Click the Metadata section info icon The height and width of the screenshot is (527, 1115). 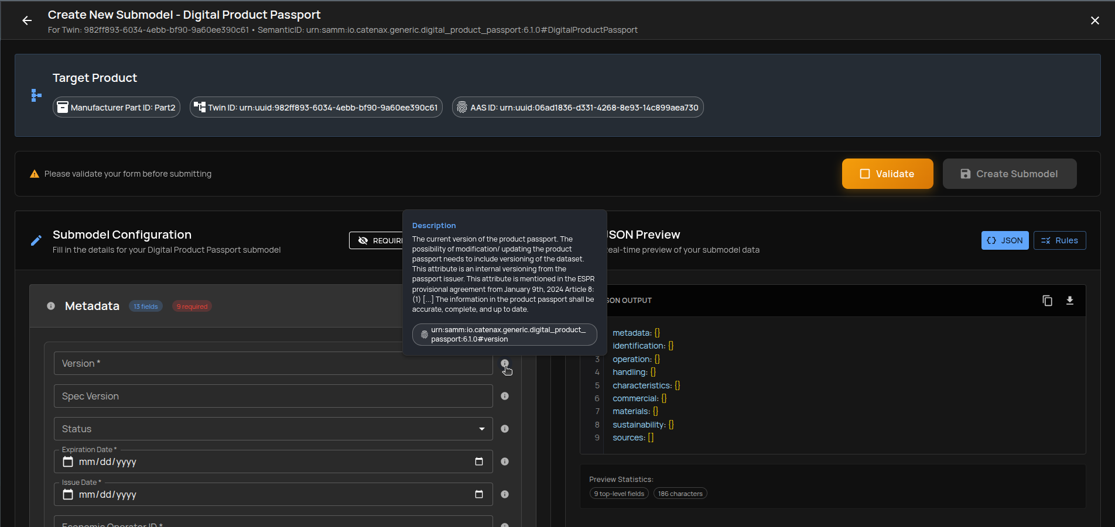51,306
